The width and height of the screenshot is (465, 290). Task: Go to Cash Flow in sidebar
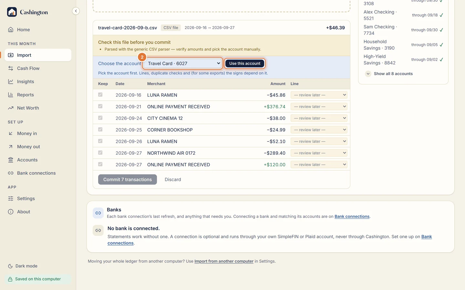pyautogui.click(x=38, y=68)
